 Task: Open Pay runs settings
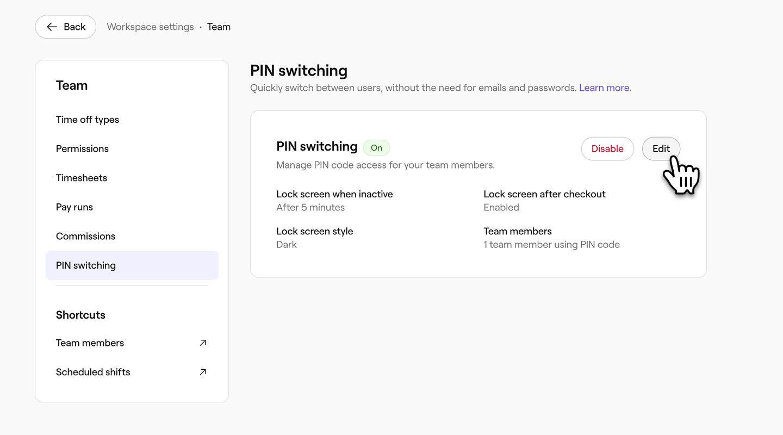(74, 207)
